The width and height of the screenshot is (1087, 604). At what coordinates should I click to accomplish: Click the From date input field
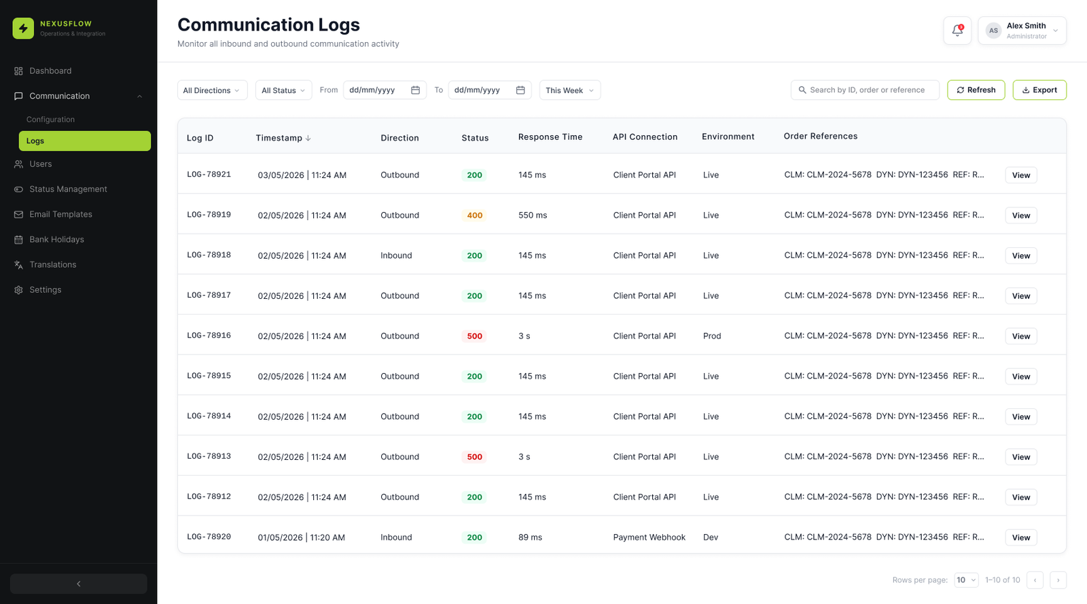click(x=385, y=90)
